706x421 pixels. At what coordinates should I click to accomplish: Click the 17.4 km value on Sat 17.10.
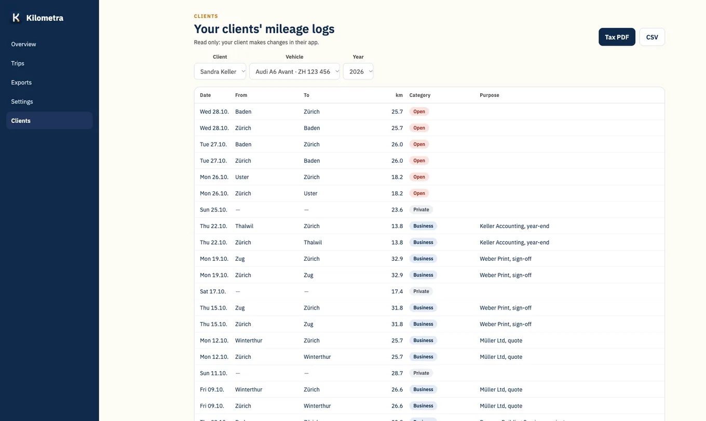pos(397,292)
